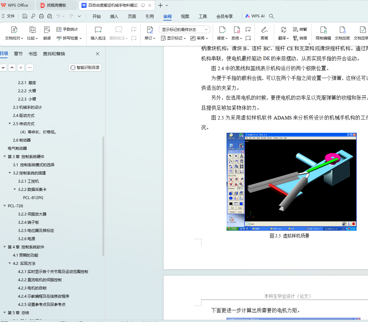Click 插入批注 insert comment
Screen dimensions: 368x322
pyautogui.click(x=98, y=33)
